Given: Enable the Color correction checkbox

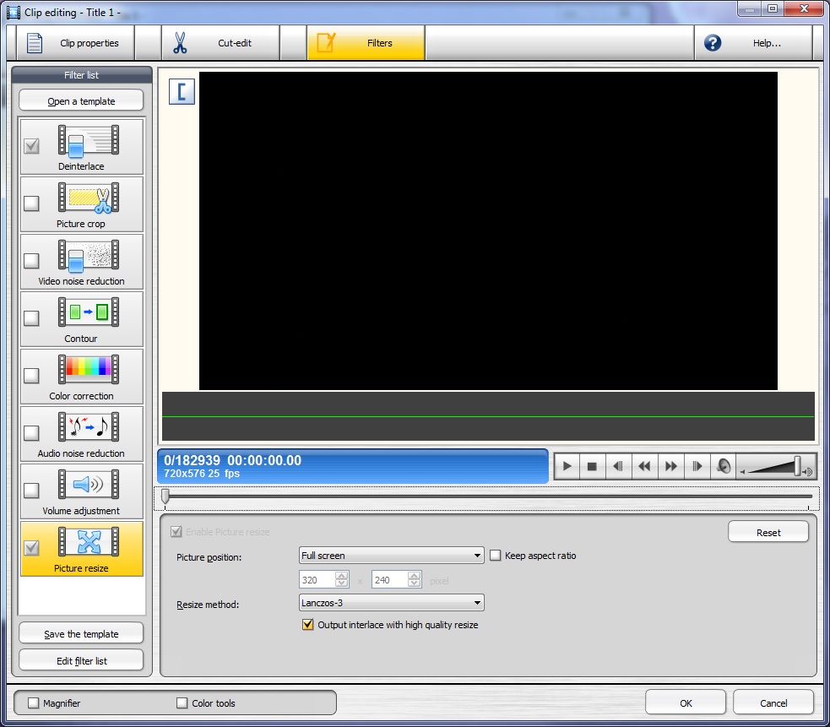Looking at the screenshot, I should coord(32,376).
